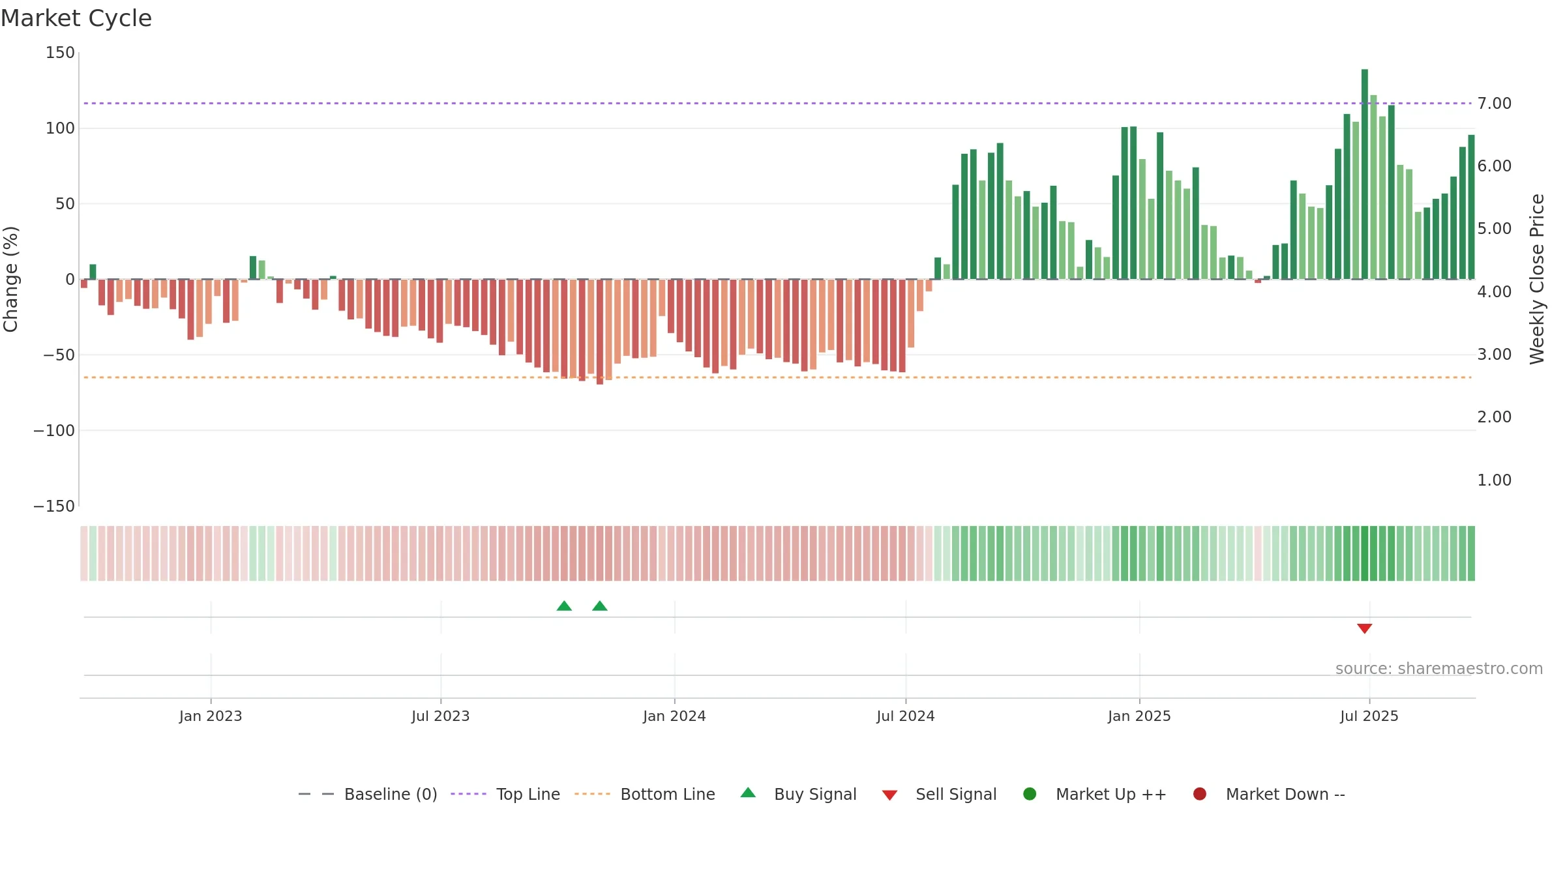Click the −150 tick on the left axis
Image resolution: width=1565 pixels, height=880 pixels.
(54, 506)
